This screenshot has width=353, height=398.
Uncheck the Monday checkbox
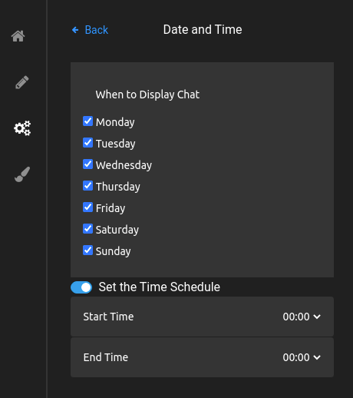[x=87, y=121]
